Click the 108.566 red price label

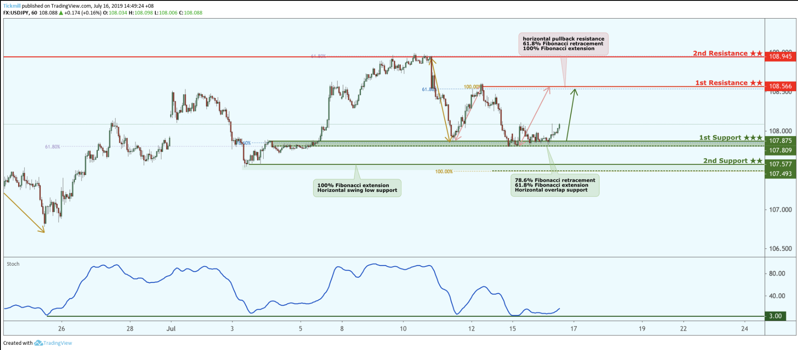tap(780, 86)
